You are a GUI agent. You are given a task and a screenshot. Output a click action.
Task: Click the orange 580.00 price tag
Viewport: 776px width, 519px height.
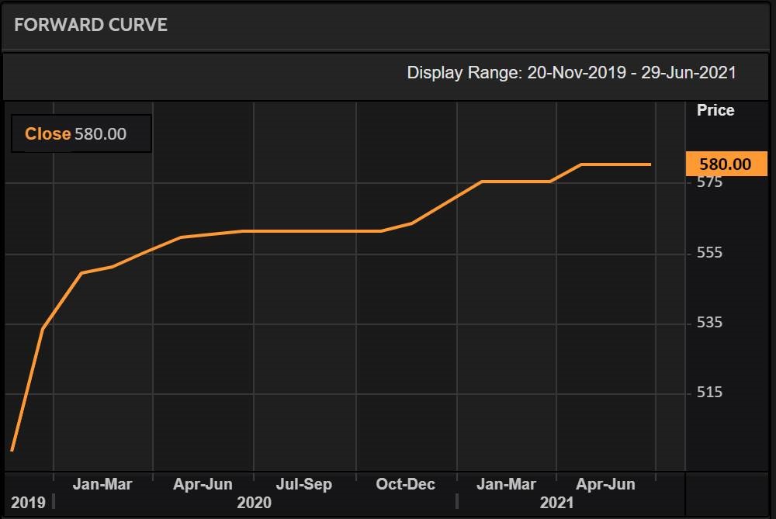726,164
